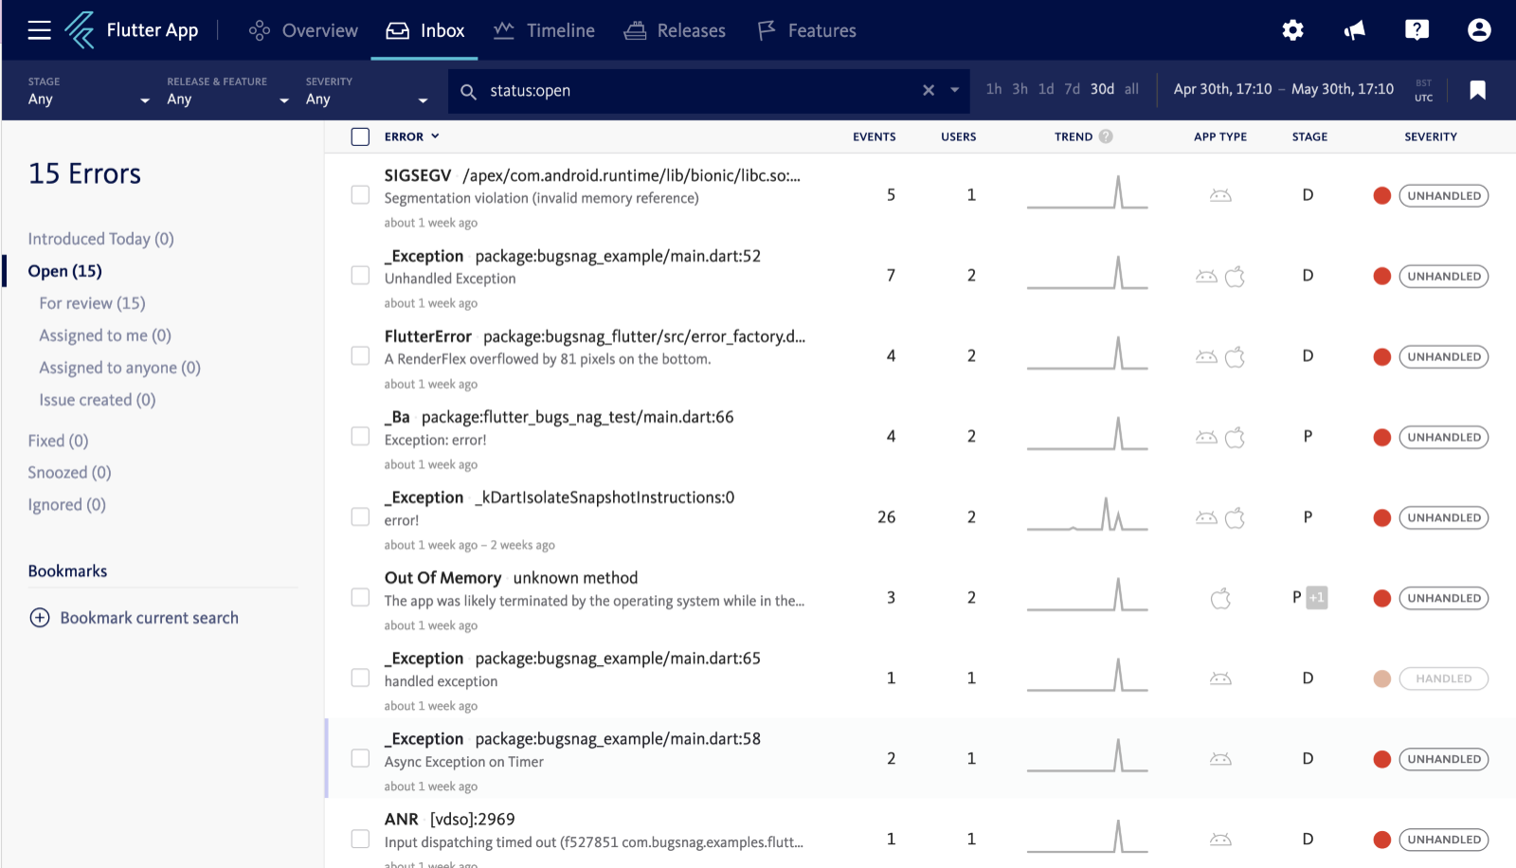Open settings via the gear icon
This screenshot has height=868, width=1516.
(1292, 30)
